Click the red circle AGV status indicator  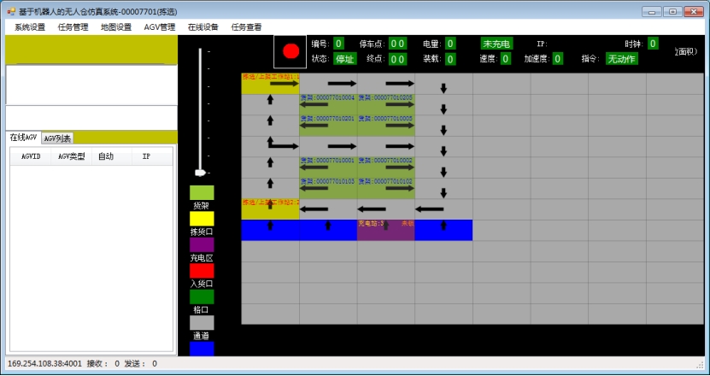click(x=290, y=51)
